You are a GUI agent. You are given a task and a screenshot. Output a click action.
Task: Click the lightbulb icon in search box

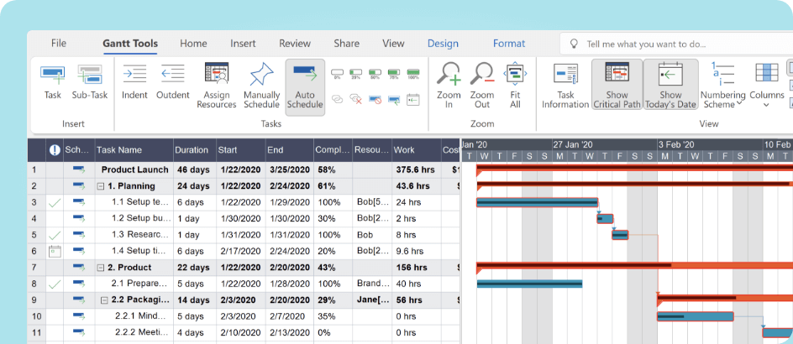click(574, 44)
